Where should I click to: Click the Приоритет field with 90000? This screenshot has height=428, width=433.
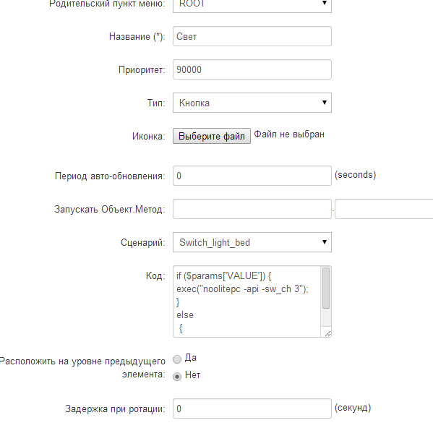[x=252, y=69]
